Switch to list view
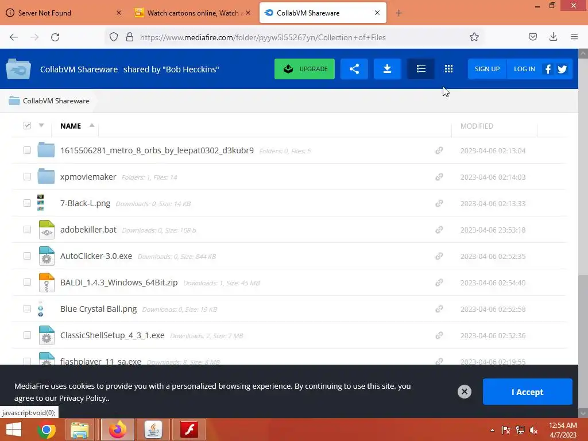 coord(421,69)
